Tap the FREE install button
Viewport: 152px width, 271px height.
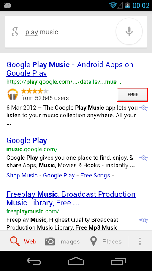click(x=132, y=94)
